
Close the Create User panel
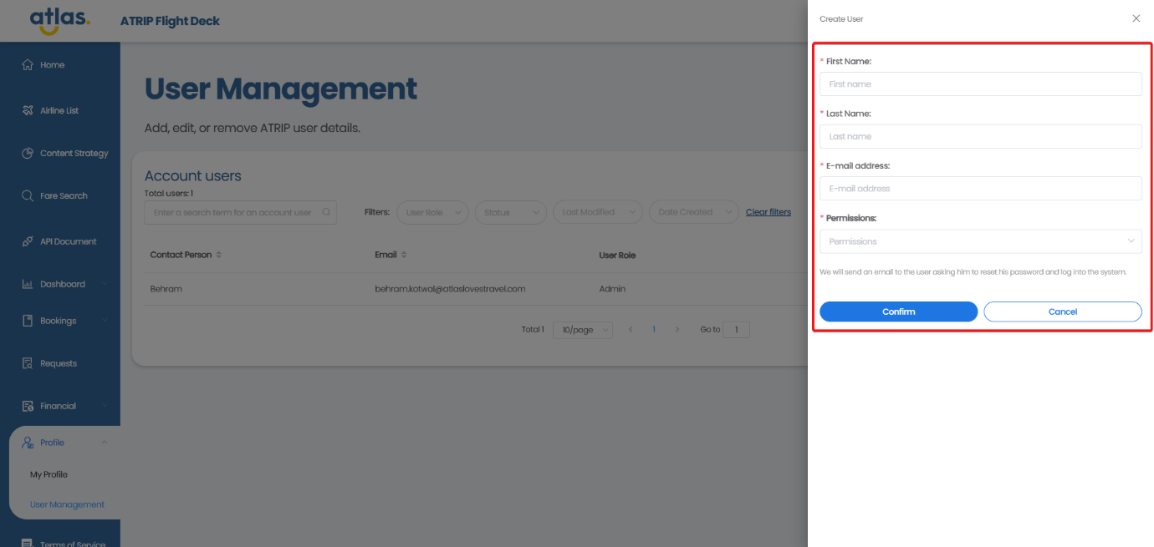point(1136,18)
